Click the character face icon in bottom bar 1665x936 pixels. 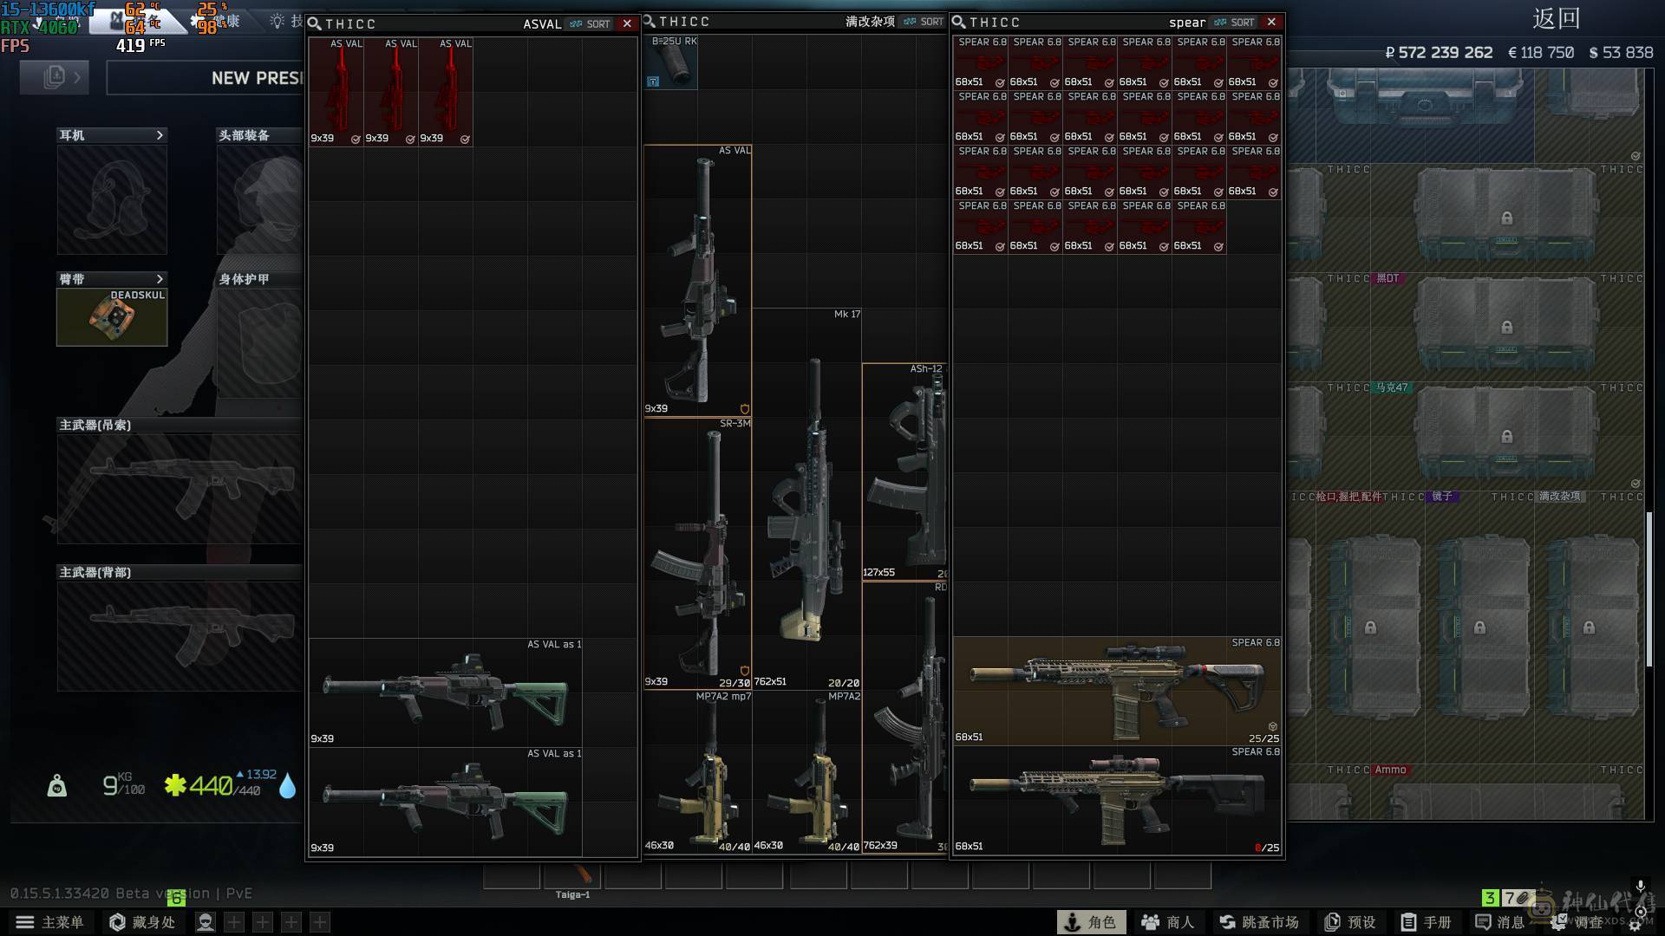(206, 922)
